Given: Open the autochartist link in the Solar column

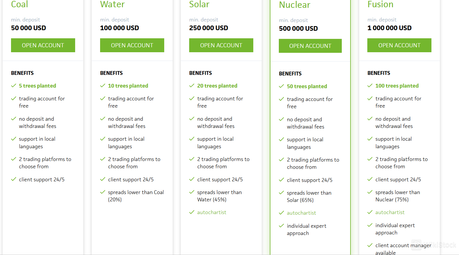Looking at the screenshot, I should [212, 212].
